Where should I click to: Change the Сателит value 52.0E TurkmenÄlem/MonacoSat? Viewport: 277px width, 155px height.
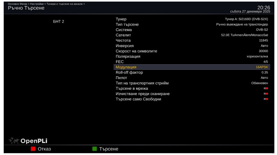pos(244,35)
